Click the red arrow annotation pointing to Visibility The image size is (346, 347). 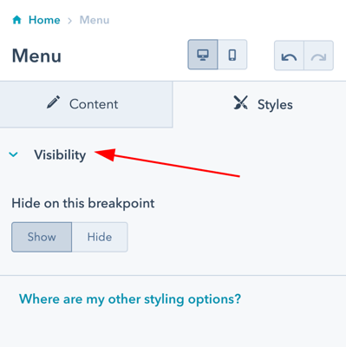pyautogui.click(x=167, y=162)
